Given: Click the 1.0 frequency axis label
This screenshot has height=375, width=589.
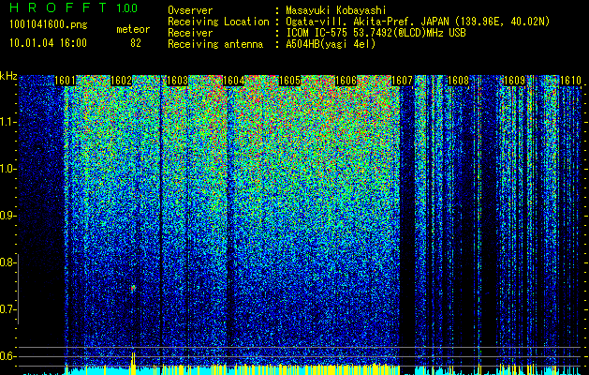Looking at the screenshot, I should point(7,169).
